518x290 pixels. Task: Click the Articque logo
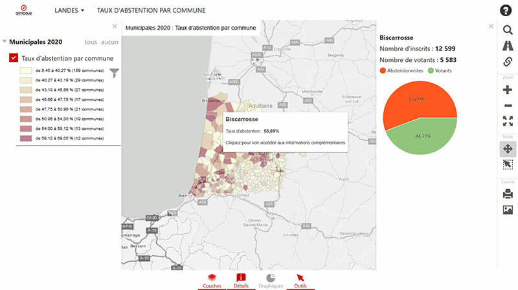(x=24, y=10)
